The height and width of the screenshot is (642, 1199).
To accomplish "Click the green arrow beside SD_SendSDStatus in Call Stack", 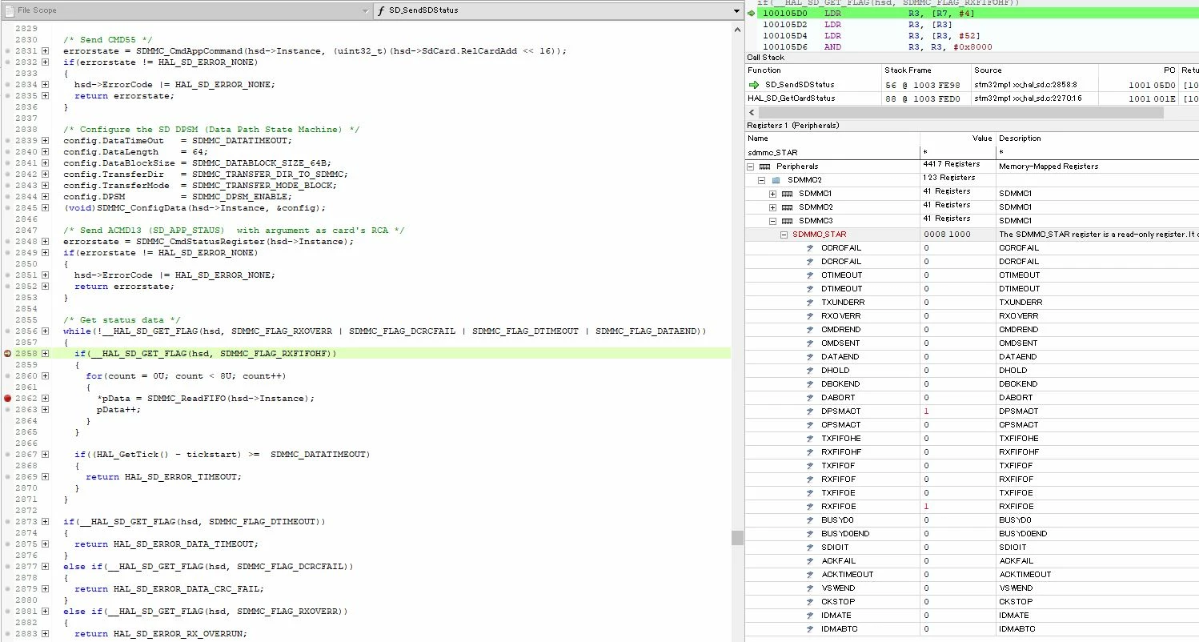I will click(x=753, y=84).
